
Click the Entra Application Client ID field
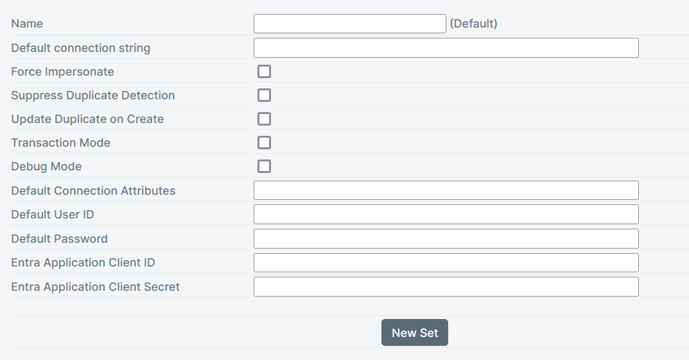(446, 263)
